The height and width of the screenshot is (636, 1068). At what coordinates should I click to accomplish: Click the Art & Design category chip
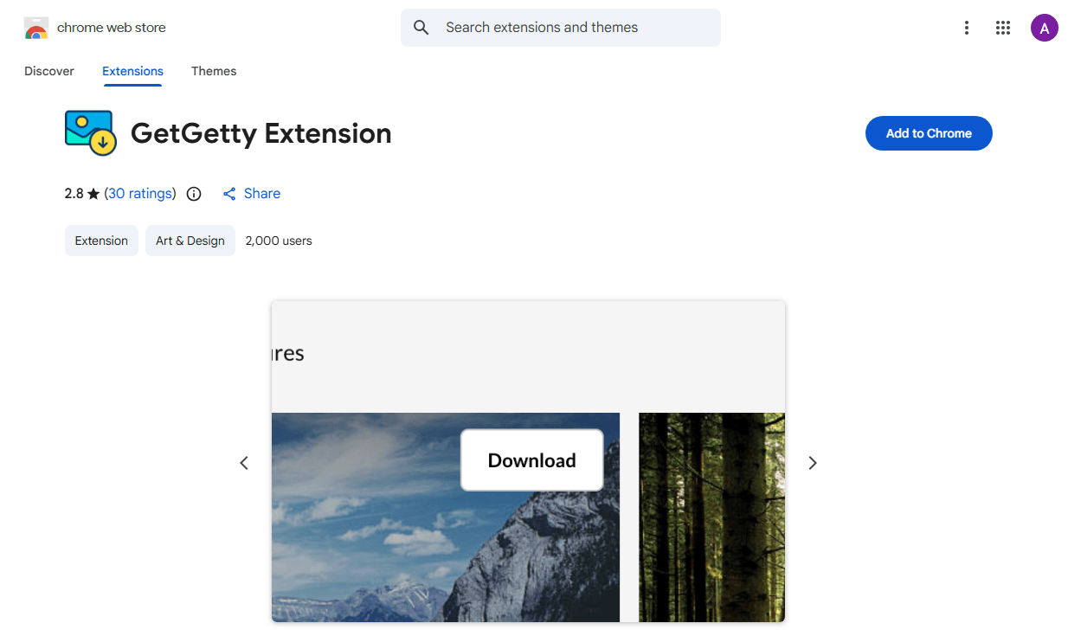pyautogui.click(x=190, y=241)
